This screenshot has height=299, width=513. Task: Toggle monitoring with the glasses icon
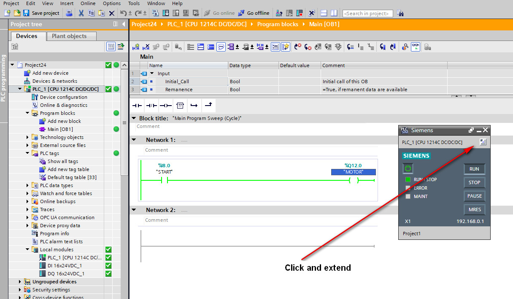(416, 47)
